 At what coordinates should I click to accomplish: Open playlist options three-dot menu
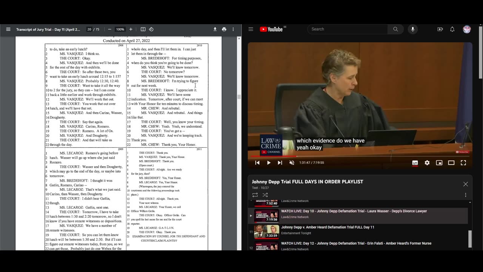(465, 195)
